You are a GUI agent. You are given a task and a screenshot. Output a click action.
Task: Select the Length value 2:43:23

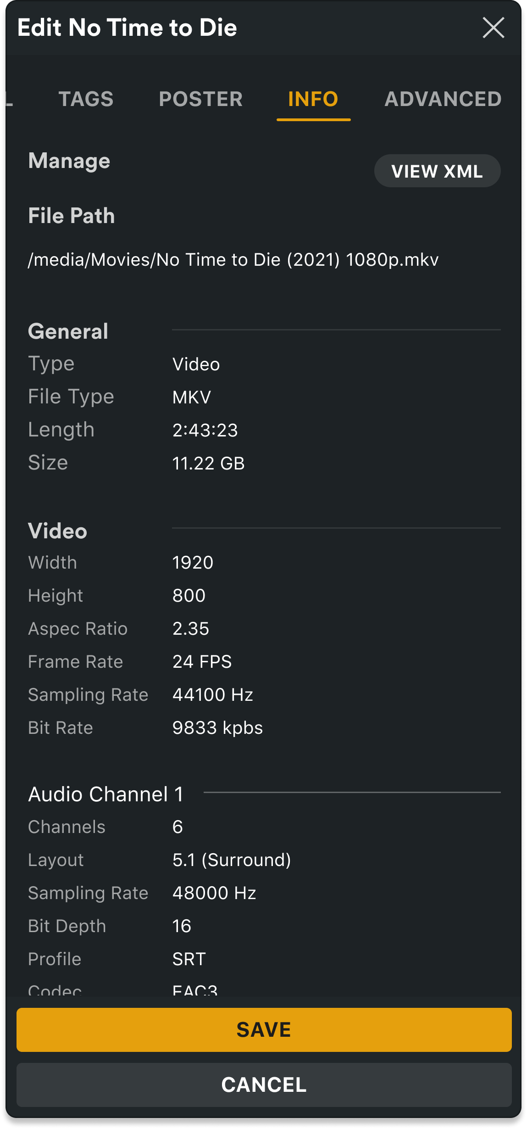tap(205, 430)
